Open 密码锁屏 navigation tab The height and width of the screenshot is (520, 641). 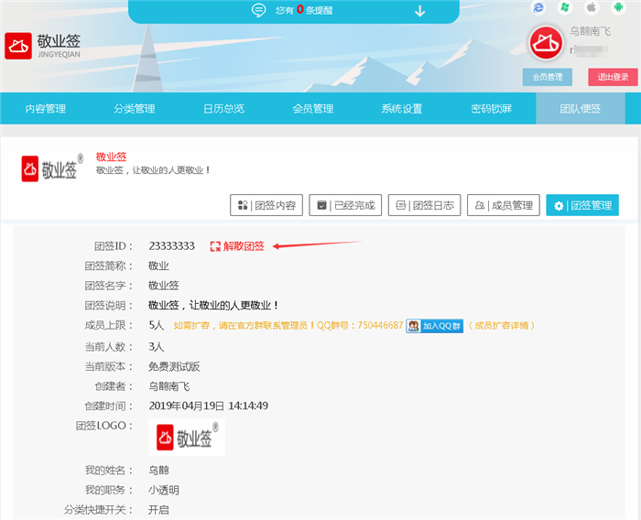(x=491, y=108)
